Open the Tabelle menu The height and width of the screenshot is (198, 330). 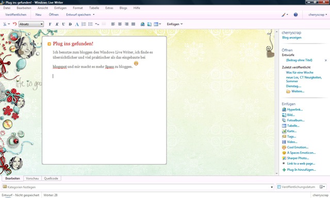[x=94, y=8]
